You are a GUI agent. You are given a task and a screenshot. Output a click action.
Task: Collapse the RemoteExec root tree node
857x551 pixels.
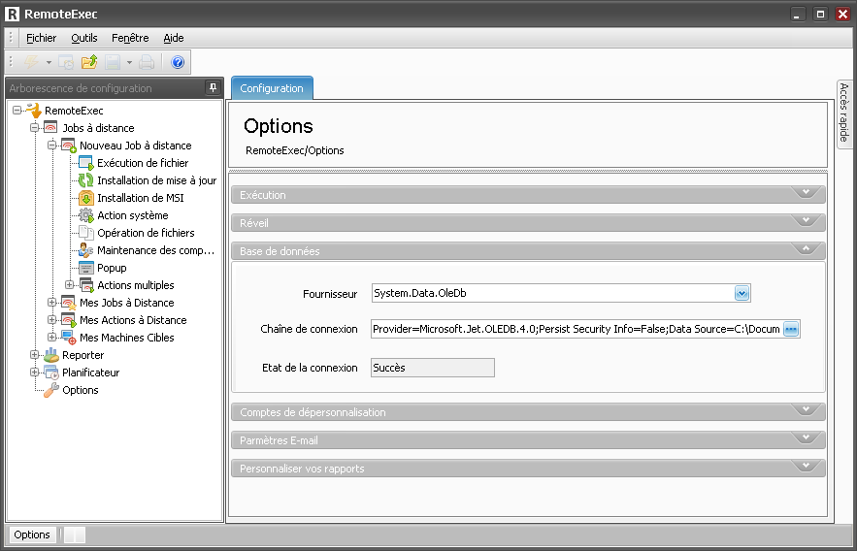coord(16,111)
